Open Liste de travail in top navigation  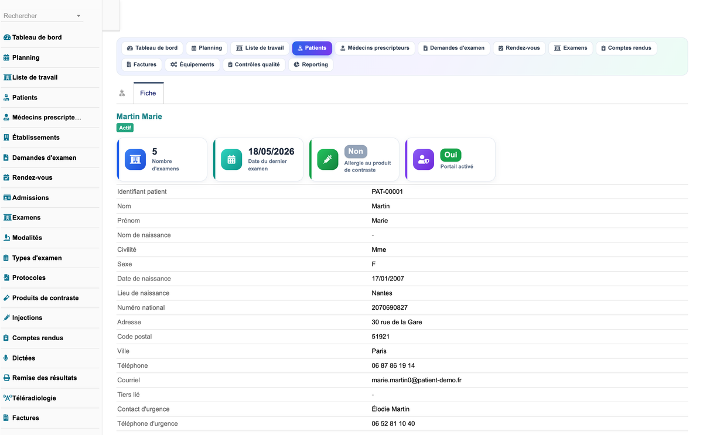point(260,48)
